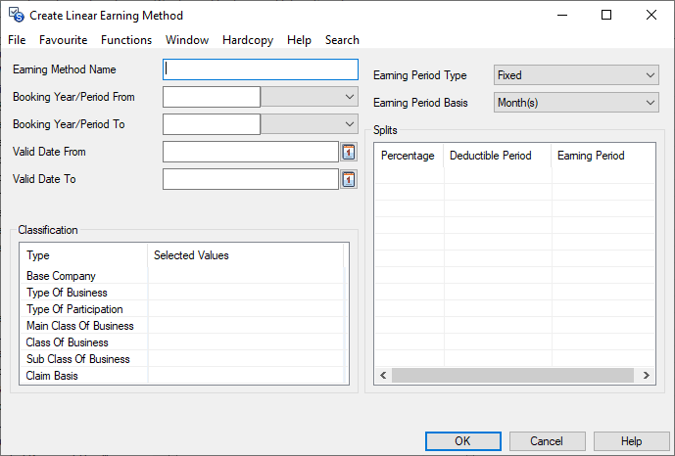Screen dimensions: 675x456
Task: Click the Valid Date To text field
Action: (251, 179)
